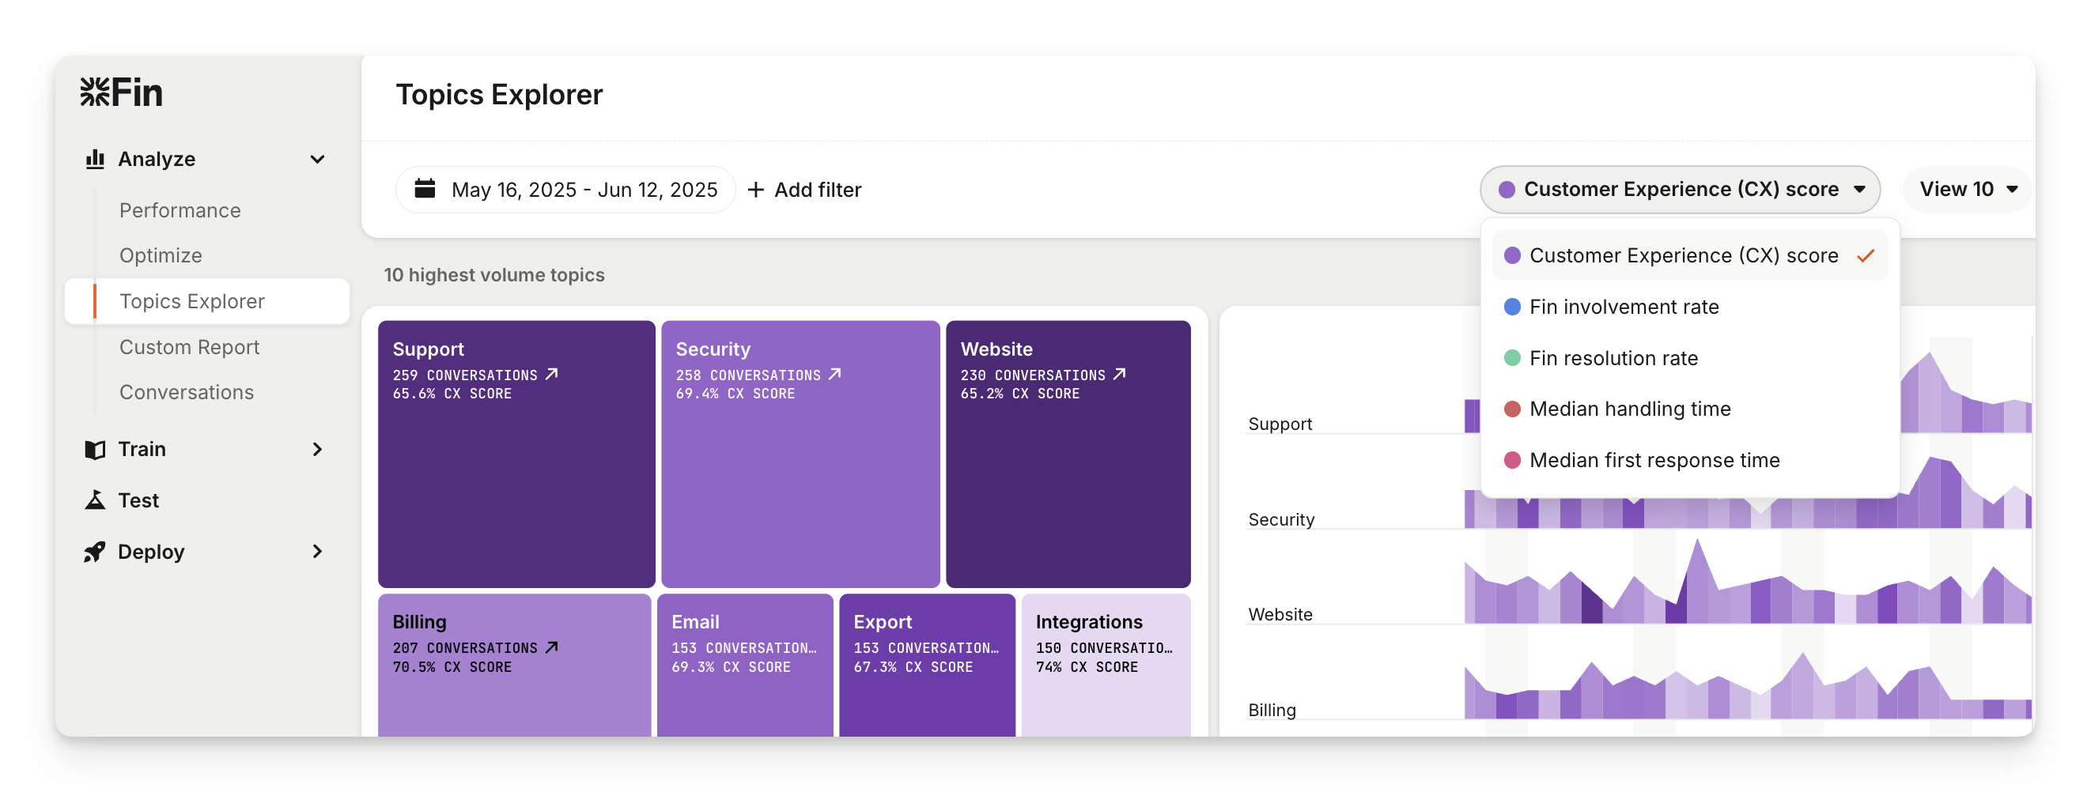
Task: Click the Train book icon
Action: pos(95,450)
